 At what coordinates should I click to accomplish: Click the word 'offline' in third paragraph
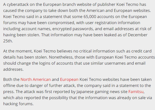click(x=9, y=86)
